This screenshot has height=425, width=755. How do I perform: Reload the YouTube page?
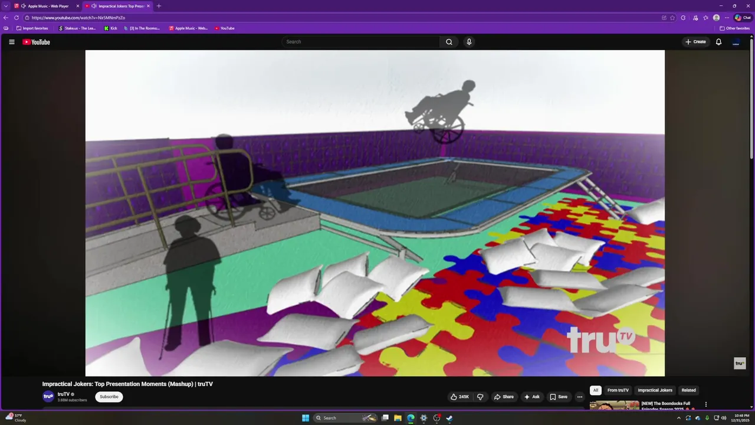tap(17, 18)
